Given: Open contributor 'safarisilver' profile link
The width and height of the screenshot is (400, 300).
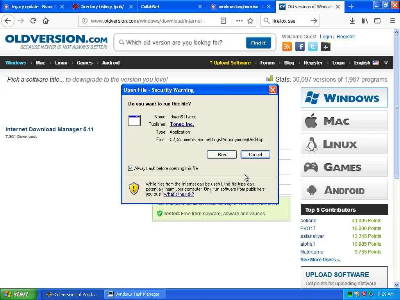Looking at the screenshot, I should point(312,236).
